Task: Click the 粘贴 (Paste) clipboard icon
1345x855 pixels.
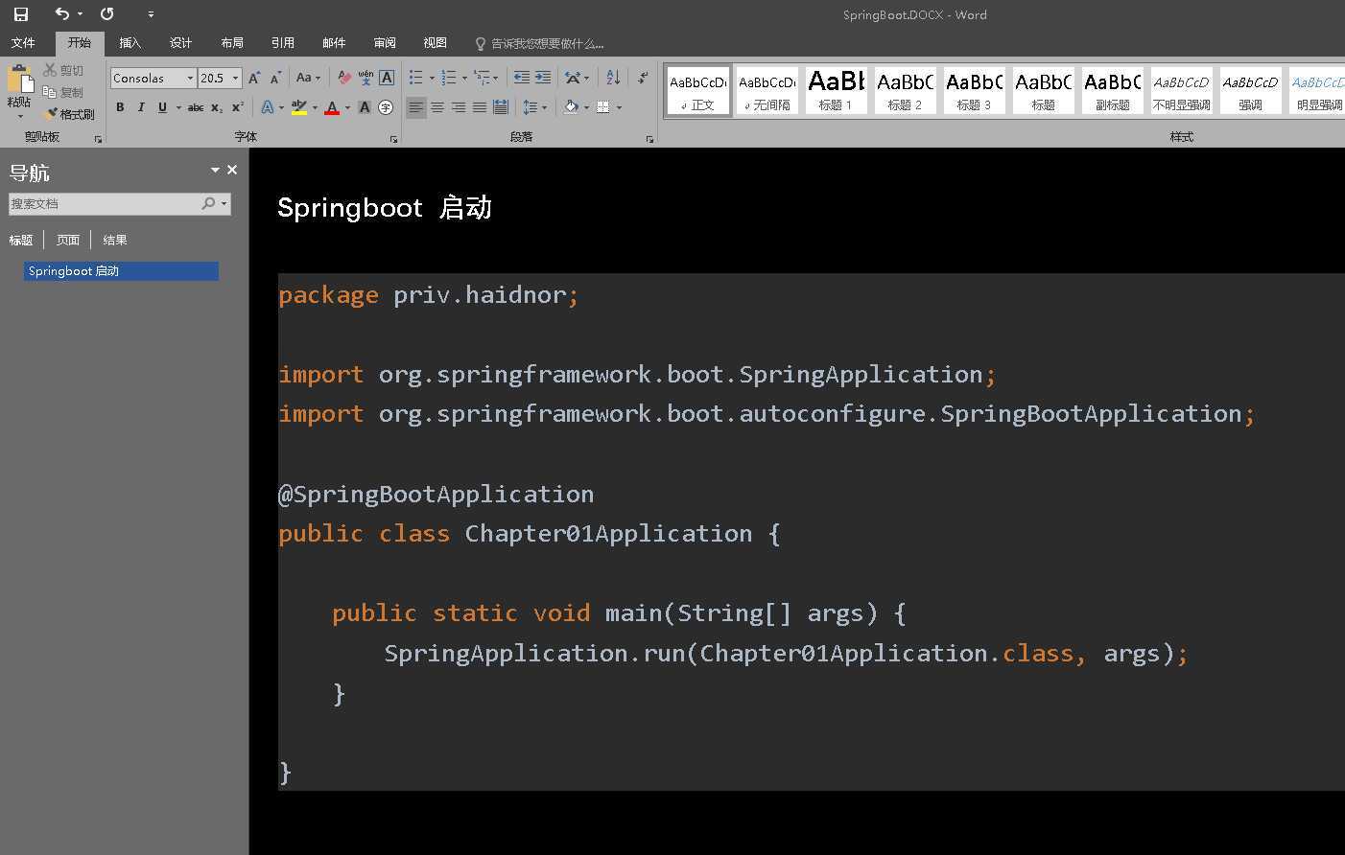Action: click(x=19, y=79)
